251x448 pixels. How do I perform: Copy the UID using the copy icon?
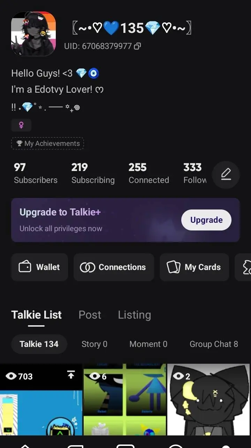click(138, 46)
